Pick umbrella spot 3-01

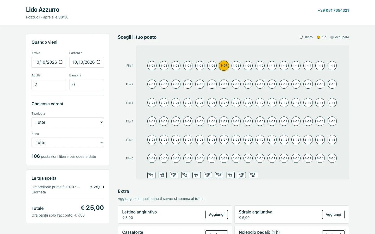pyautogui.click(x=152, y=103)
